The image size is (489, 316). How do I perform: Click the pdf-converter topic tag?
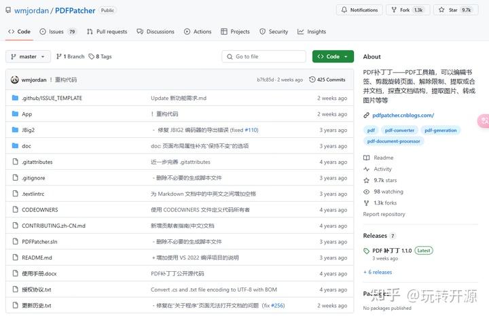(399, 130)
